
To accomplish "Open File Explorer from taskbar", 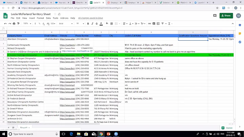I will click(x=79, y=134).
